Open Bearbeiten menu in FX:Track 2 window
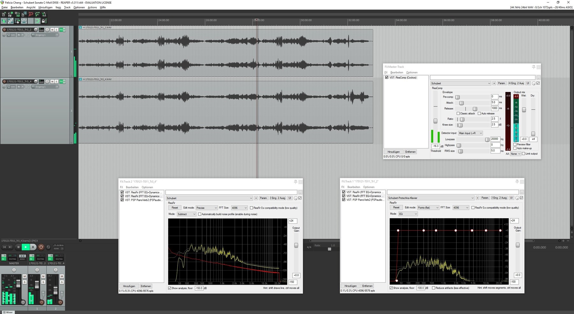The height and width of the screenshot is (314, 574). 132,187
